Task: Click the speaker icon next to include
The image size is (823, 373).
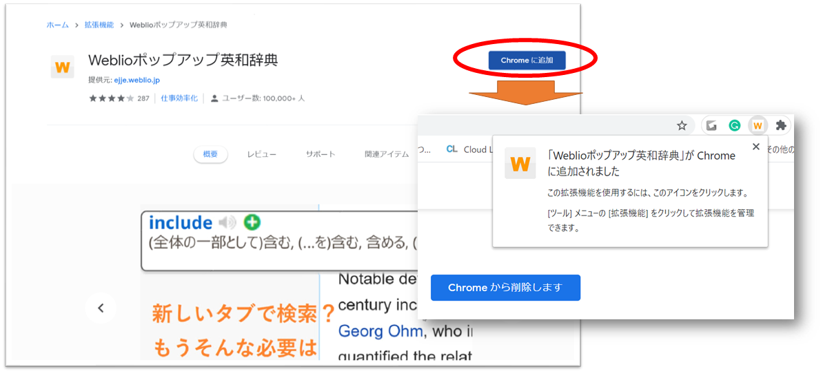Action: click(x=227, y=223)
